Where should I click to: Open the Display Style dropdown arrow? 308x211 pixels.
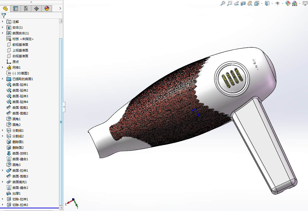(272, 4)
